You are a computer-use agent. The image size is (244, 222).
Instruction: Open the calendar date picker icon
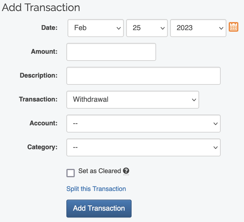tap(234, 27)
